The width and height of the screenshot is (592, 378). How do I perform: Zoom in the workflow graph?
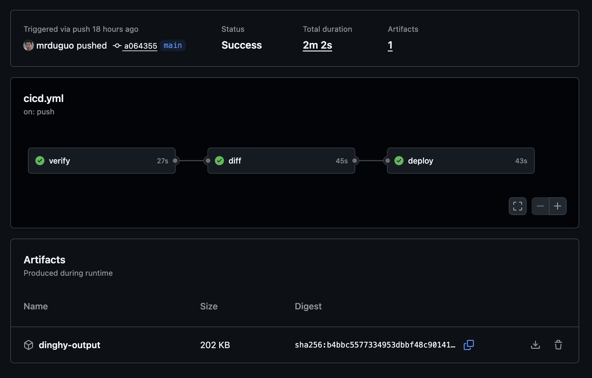click(557, 206)
